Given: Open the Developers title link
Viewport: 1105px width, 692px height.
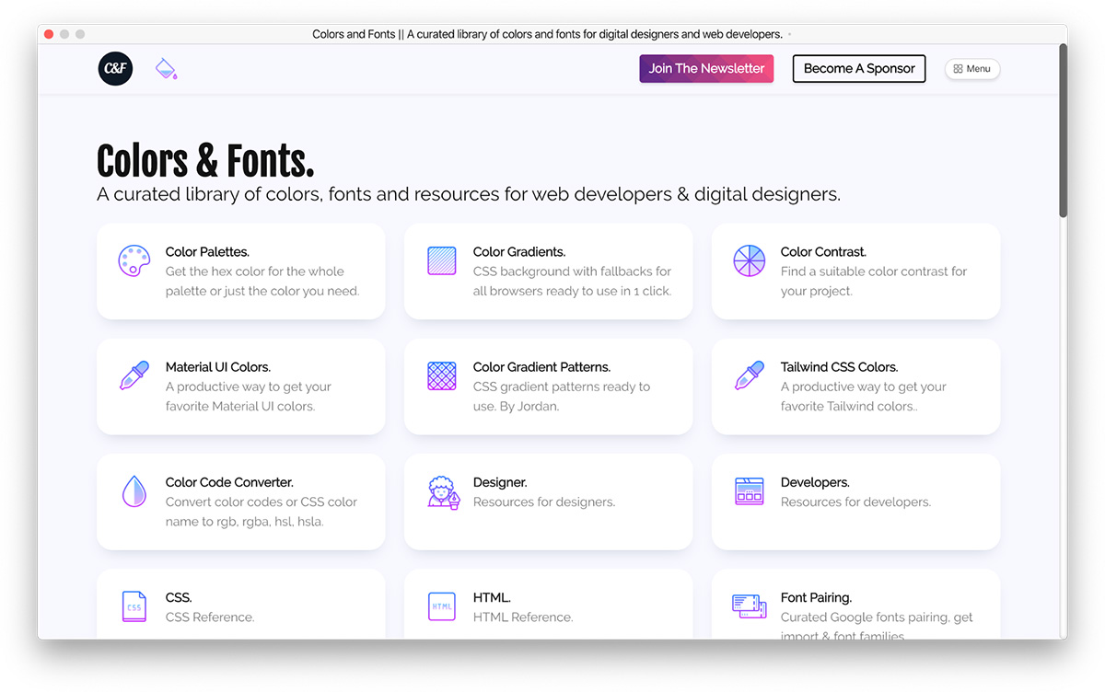Looking at the screenshot, I should [x=815, y=482].
